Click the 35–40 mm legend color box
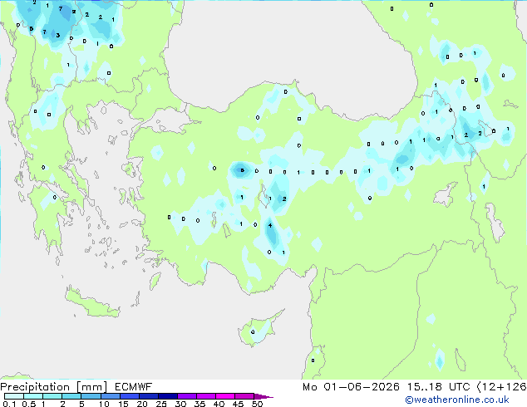 point(205,396)
